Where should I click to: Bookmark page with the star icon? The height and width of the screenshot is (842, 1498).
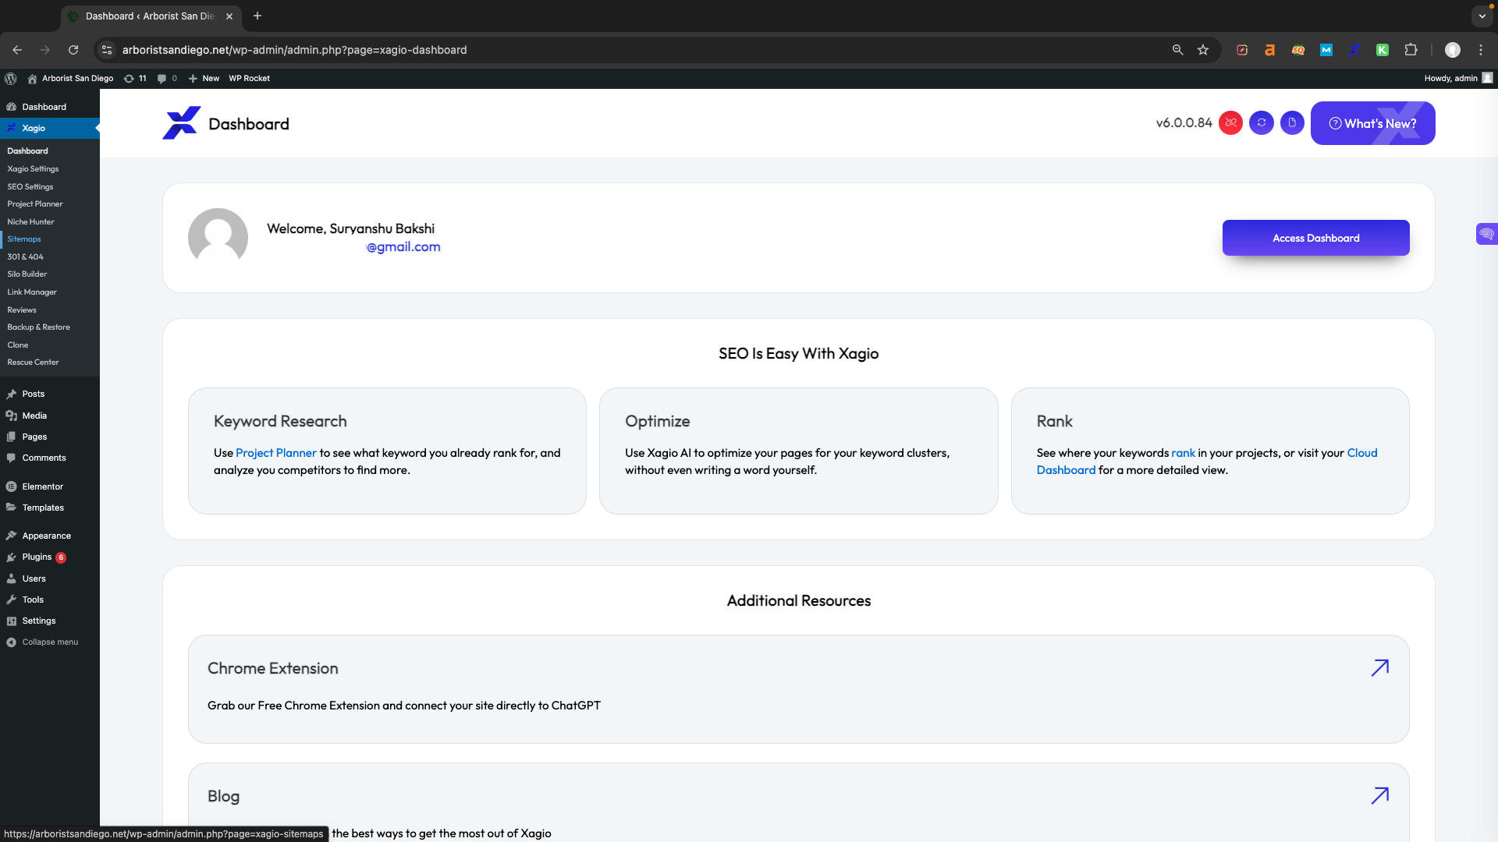1203,50
